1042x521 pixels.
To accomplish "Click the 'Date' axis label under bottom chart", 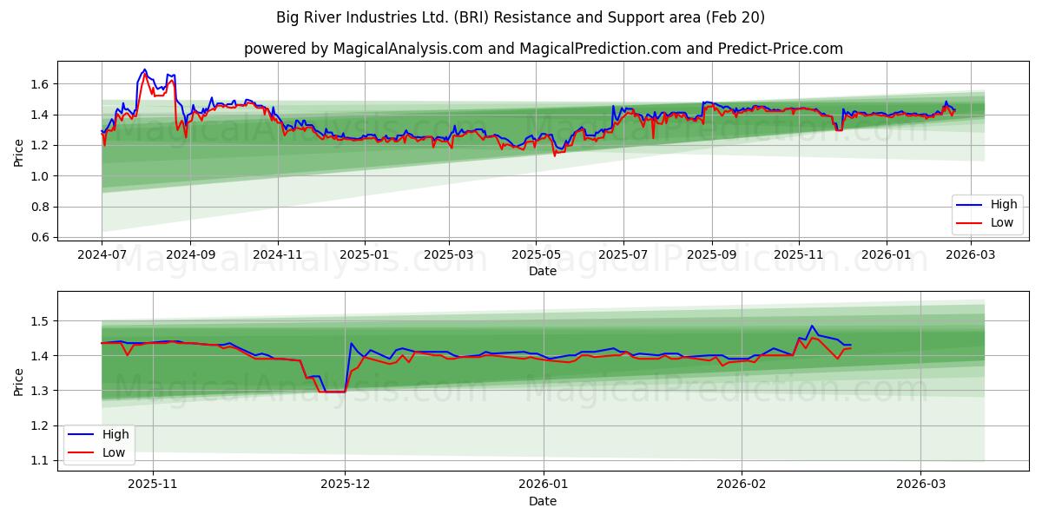I will (543, 501).
